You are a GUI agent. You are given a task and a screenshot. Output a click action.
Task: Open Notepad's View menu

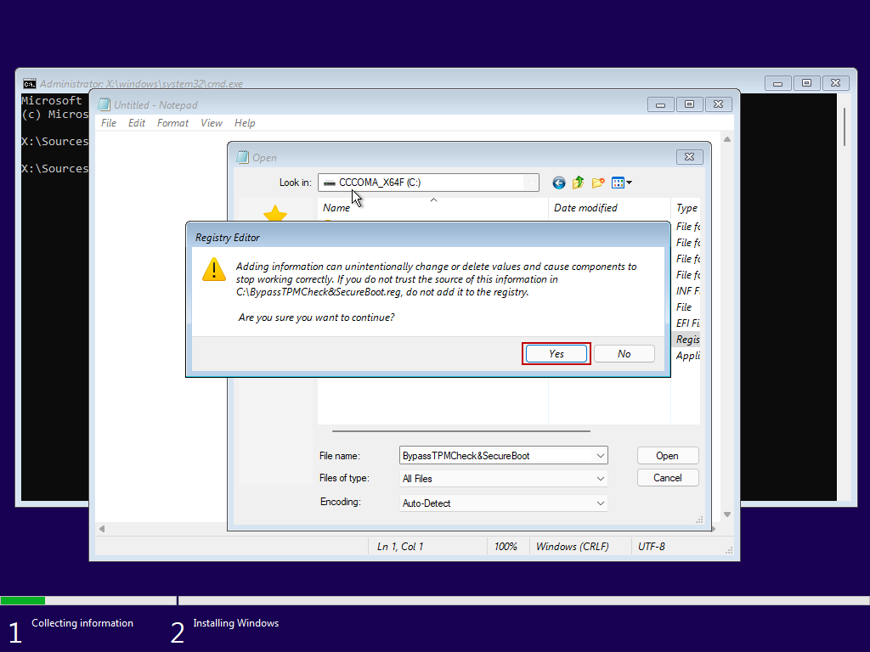click(212, 123)
